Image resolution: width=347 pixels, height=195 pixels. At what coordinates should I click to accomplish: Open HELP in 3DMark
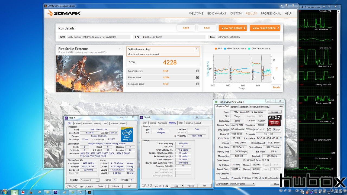(x=288, y=14)
